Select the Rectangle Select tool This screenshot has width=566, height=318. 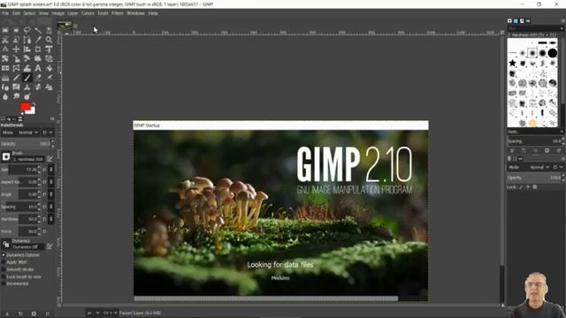5,31
